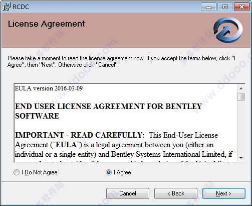Click "IMPORTANT - READ CAREFULLY:" text
The height and width of the screenshot is (206, 252).
point(80,135)
